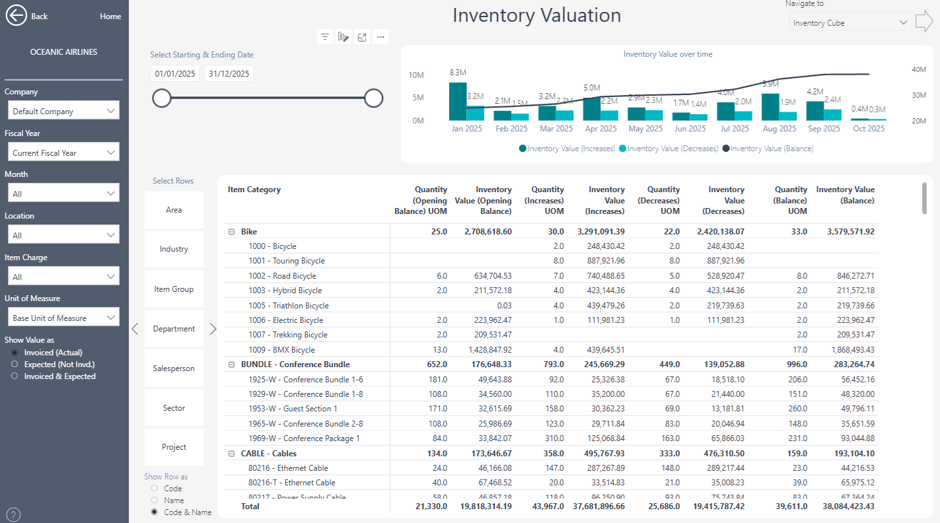Image resolution: width=940 pixels, height=523 pixels.
Task: Open the More options ellipsis
Action: click(380, 37)
